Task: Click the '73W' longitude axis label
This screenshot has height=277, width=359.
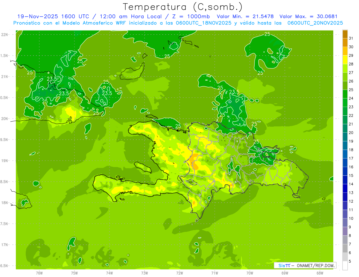Action: click(x=144, y=273)
